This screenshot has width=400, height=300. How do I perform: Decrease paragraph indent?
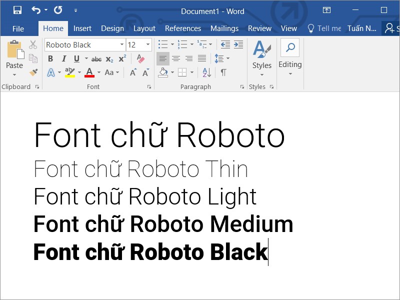[x=225, y=44]
